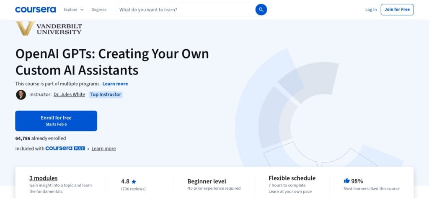Click 'Most learners liked this course' text
Image resolution: width=429 pixels, height=201 pixels.
[x=372, y=189]
